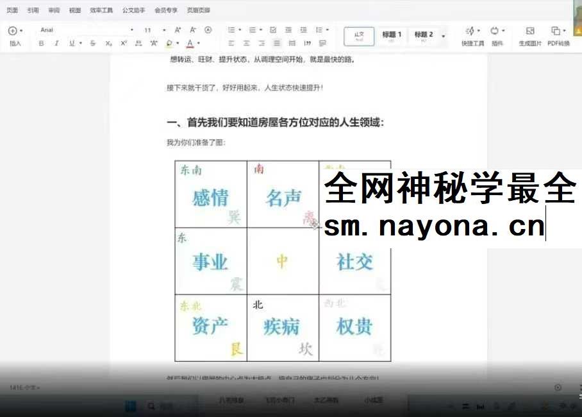Insert a block quote
Screen dimensions: 582x417
pos(307,44)
